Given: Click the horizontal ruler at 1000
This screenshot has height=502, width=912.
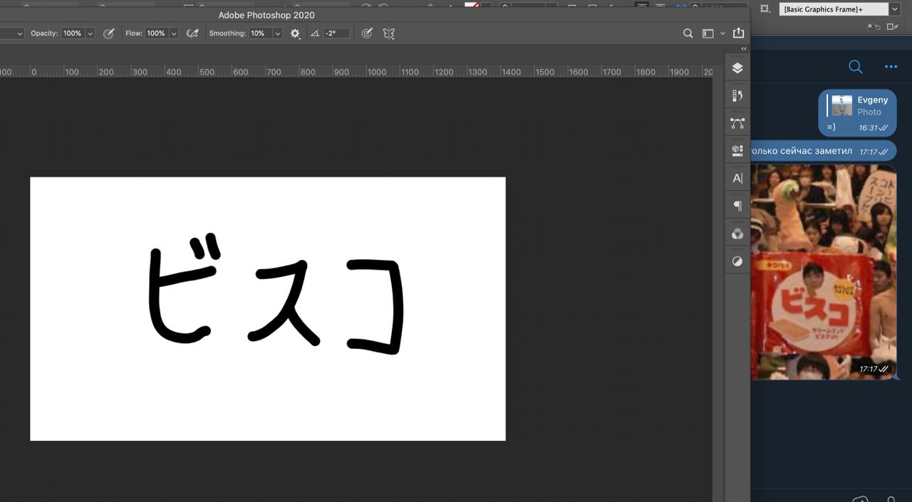Looking at the screenshot, I should (377, 72).
